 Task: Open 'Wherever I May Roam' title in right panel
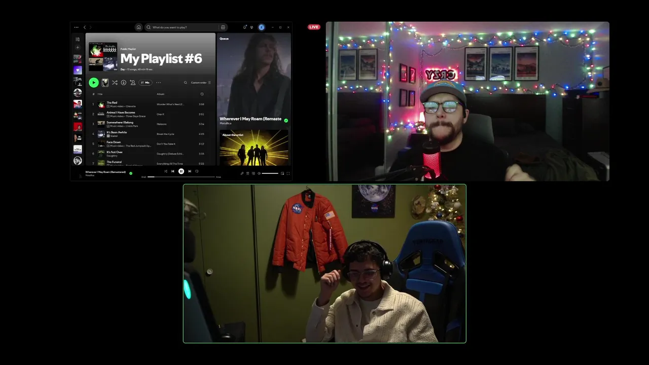[250, 119]
